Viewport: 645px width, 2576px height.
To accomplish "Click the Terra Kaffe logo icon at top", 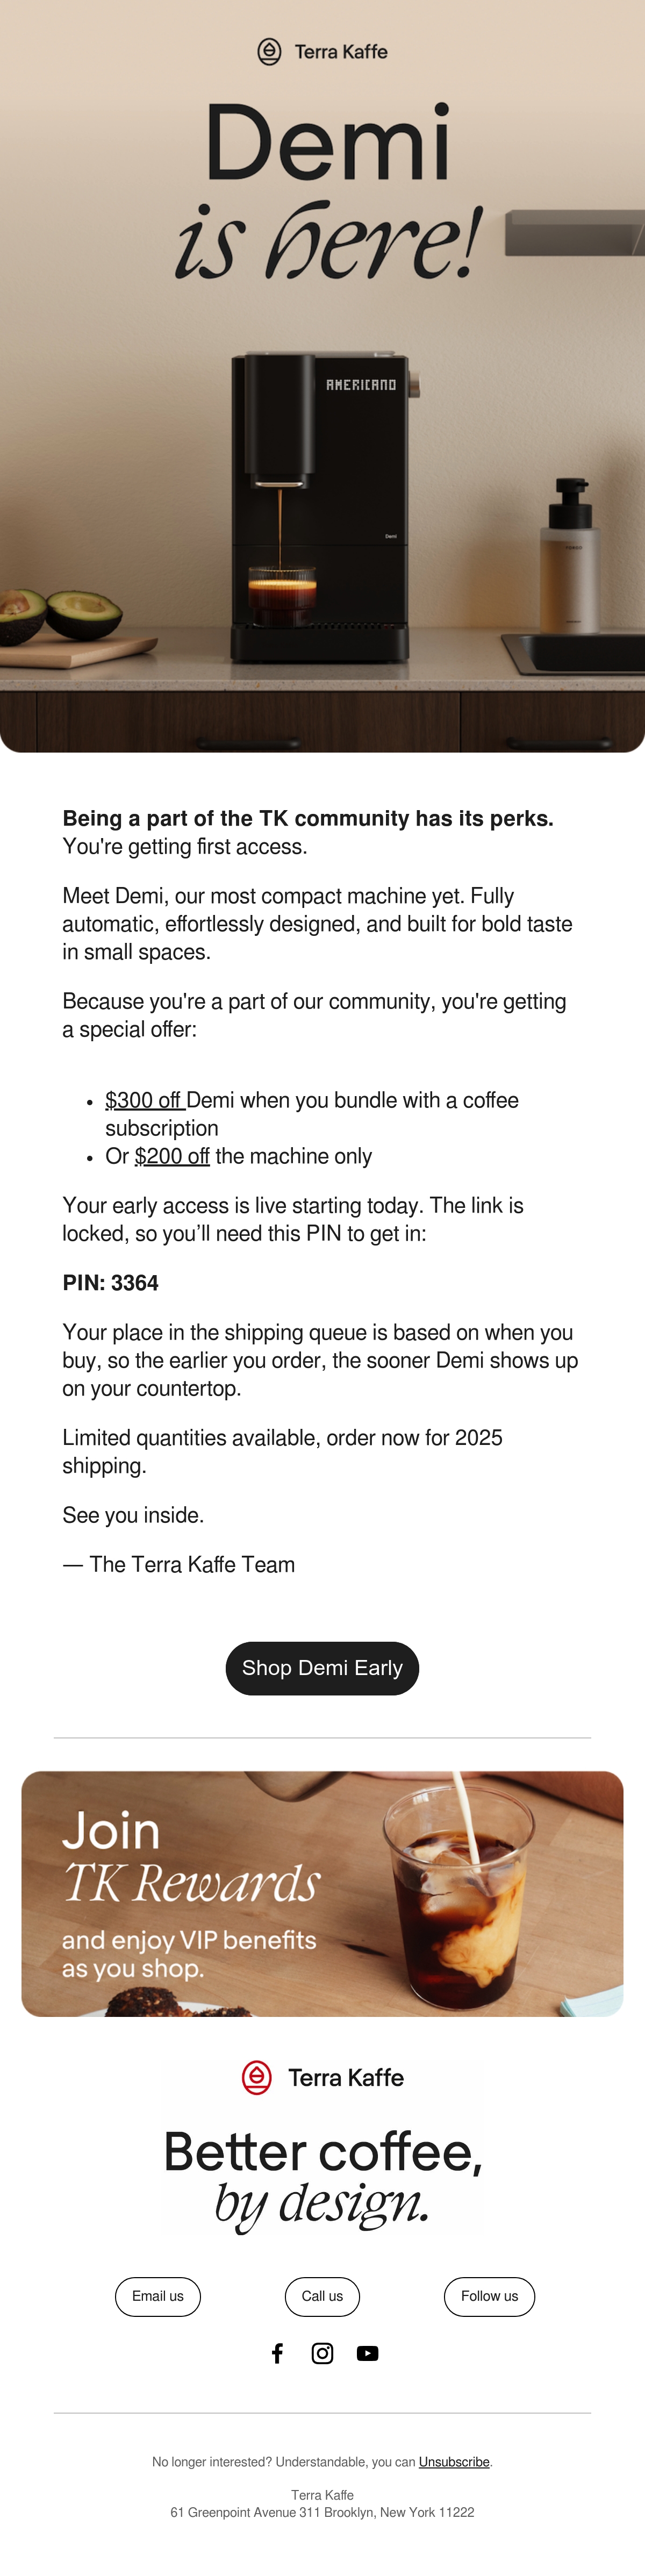I will [x=269, y=51].
